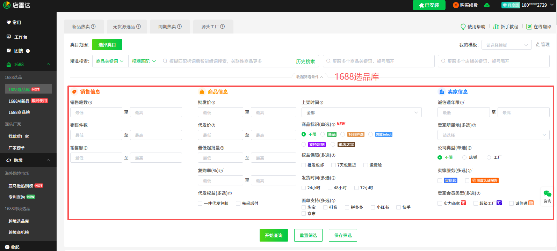Click question mark icon beside 销售笔数
This screenshot has height=251, width=557.
pos(90,103)
